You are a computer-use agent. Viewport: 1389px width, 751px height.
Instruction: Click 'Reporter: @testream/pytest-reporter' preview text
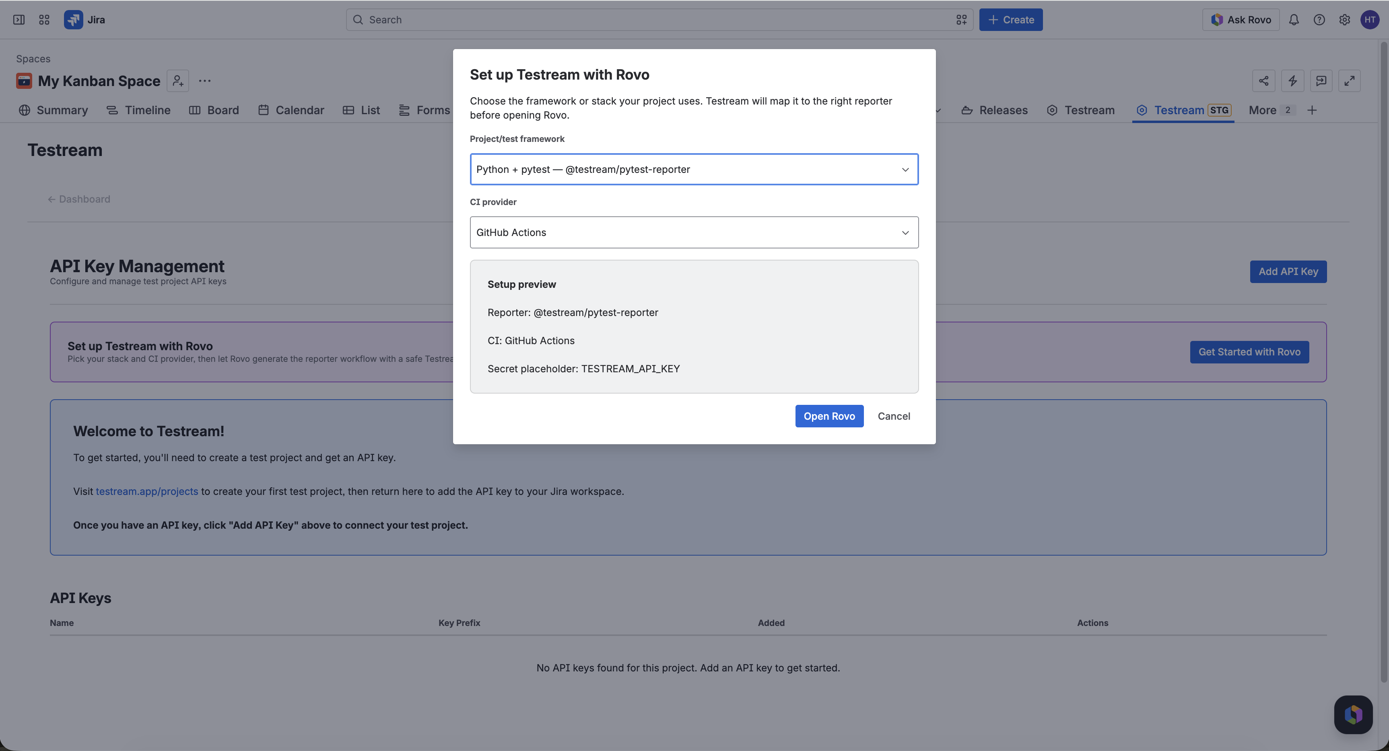[573, 313]
